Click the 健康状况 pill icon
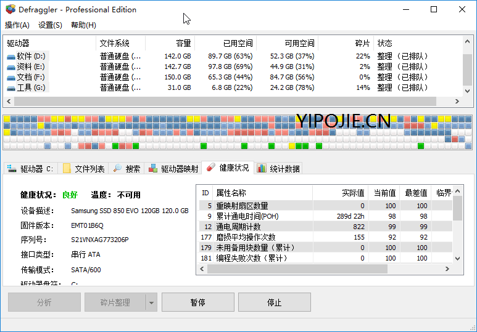This screenshot has width=477, height=332. click(x=210, y=168)
